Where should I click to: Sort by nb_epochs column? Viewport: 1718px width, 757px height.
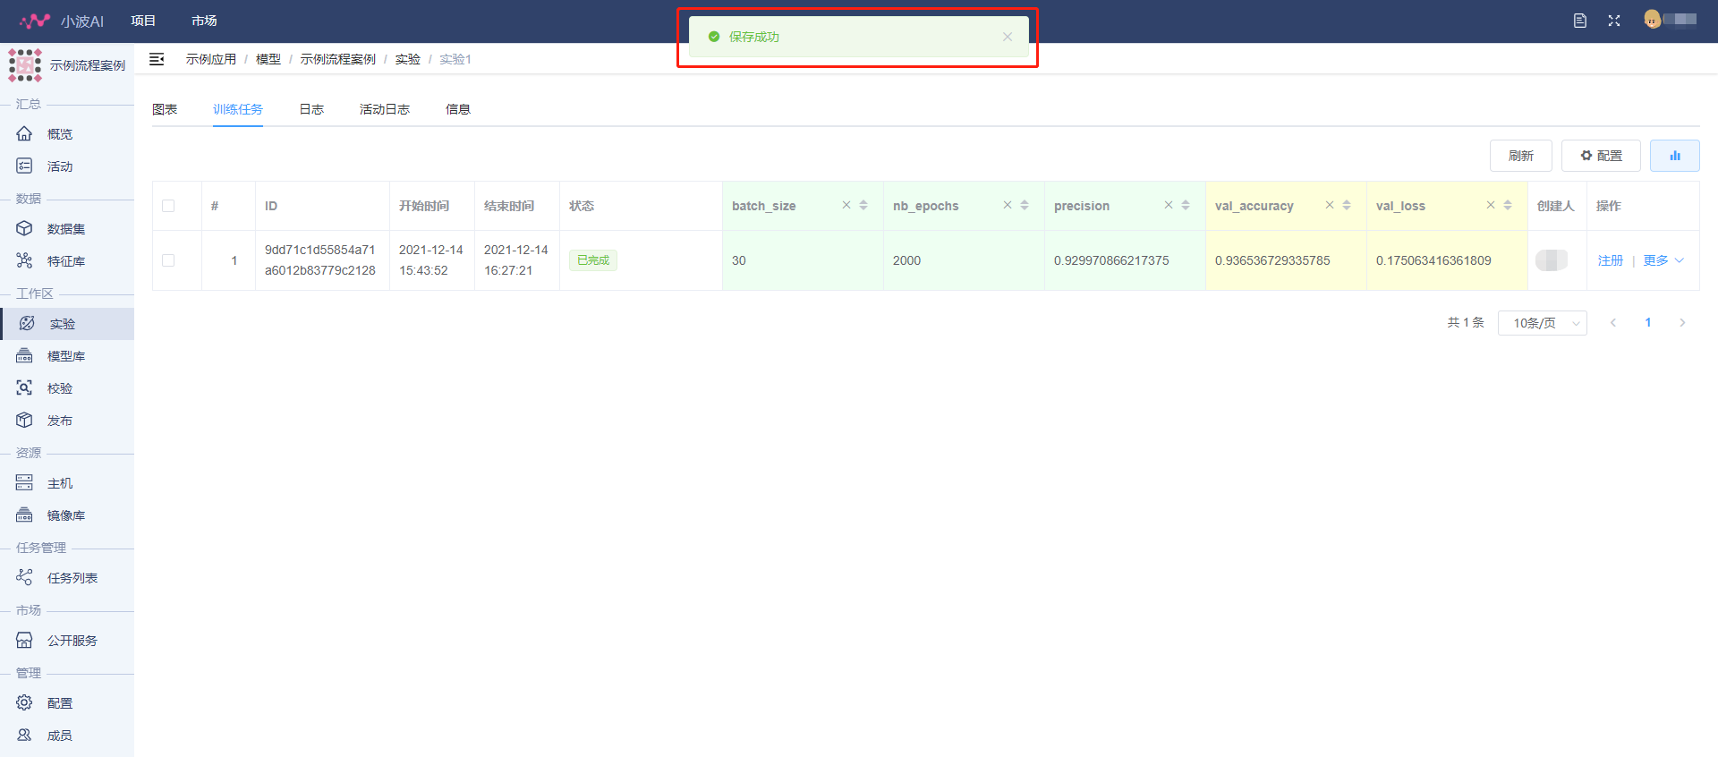coord(1025,206)
